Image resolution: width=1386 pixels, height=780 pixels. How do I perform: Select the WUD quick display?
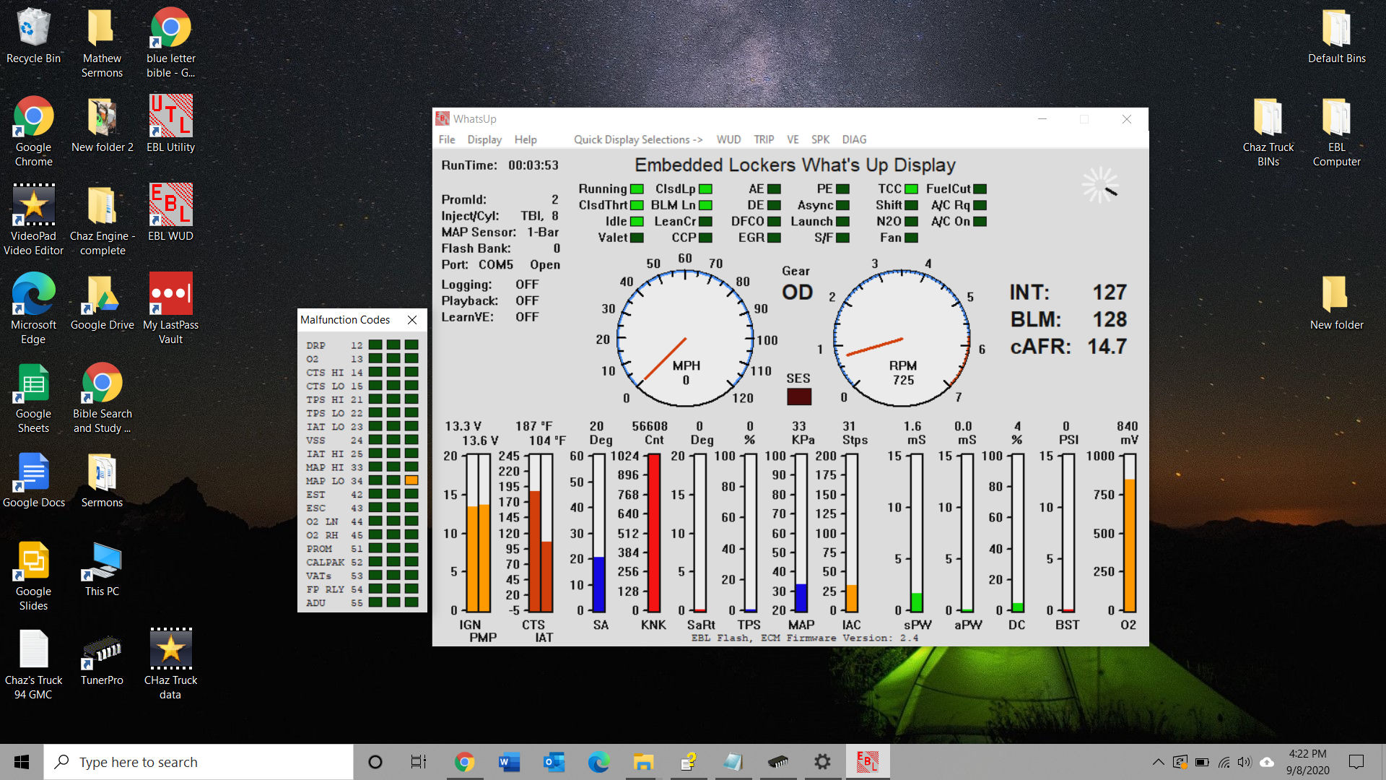(728, 139)
